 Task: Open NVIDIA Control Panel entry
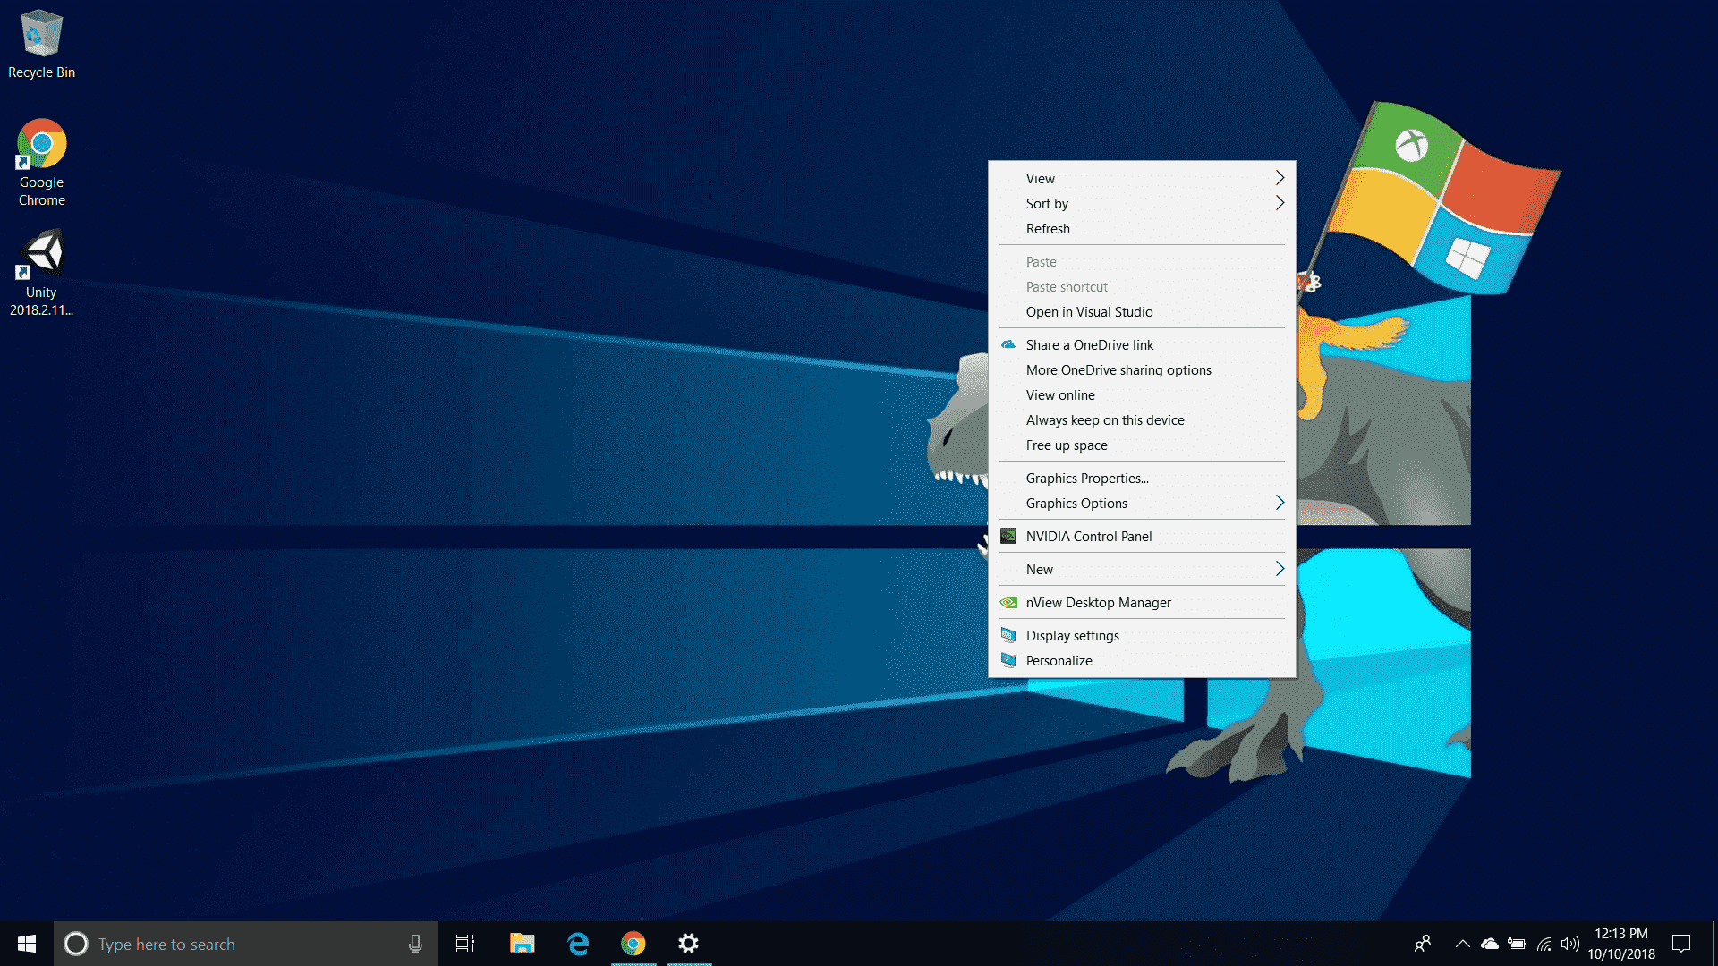[1142, 536]
